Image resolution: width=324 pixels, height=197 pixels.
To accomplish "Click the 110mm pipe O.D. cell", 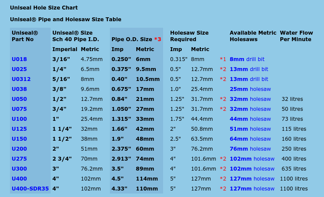I will coord(147,189).
